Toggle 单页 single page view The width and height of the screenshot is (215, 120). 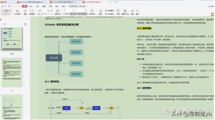click(x=66, y=14)
